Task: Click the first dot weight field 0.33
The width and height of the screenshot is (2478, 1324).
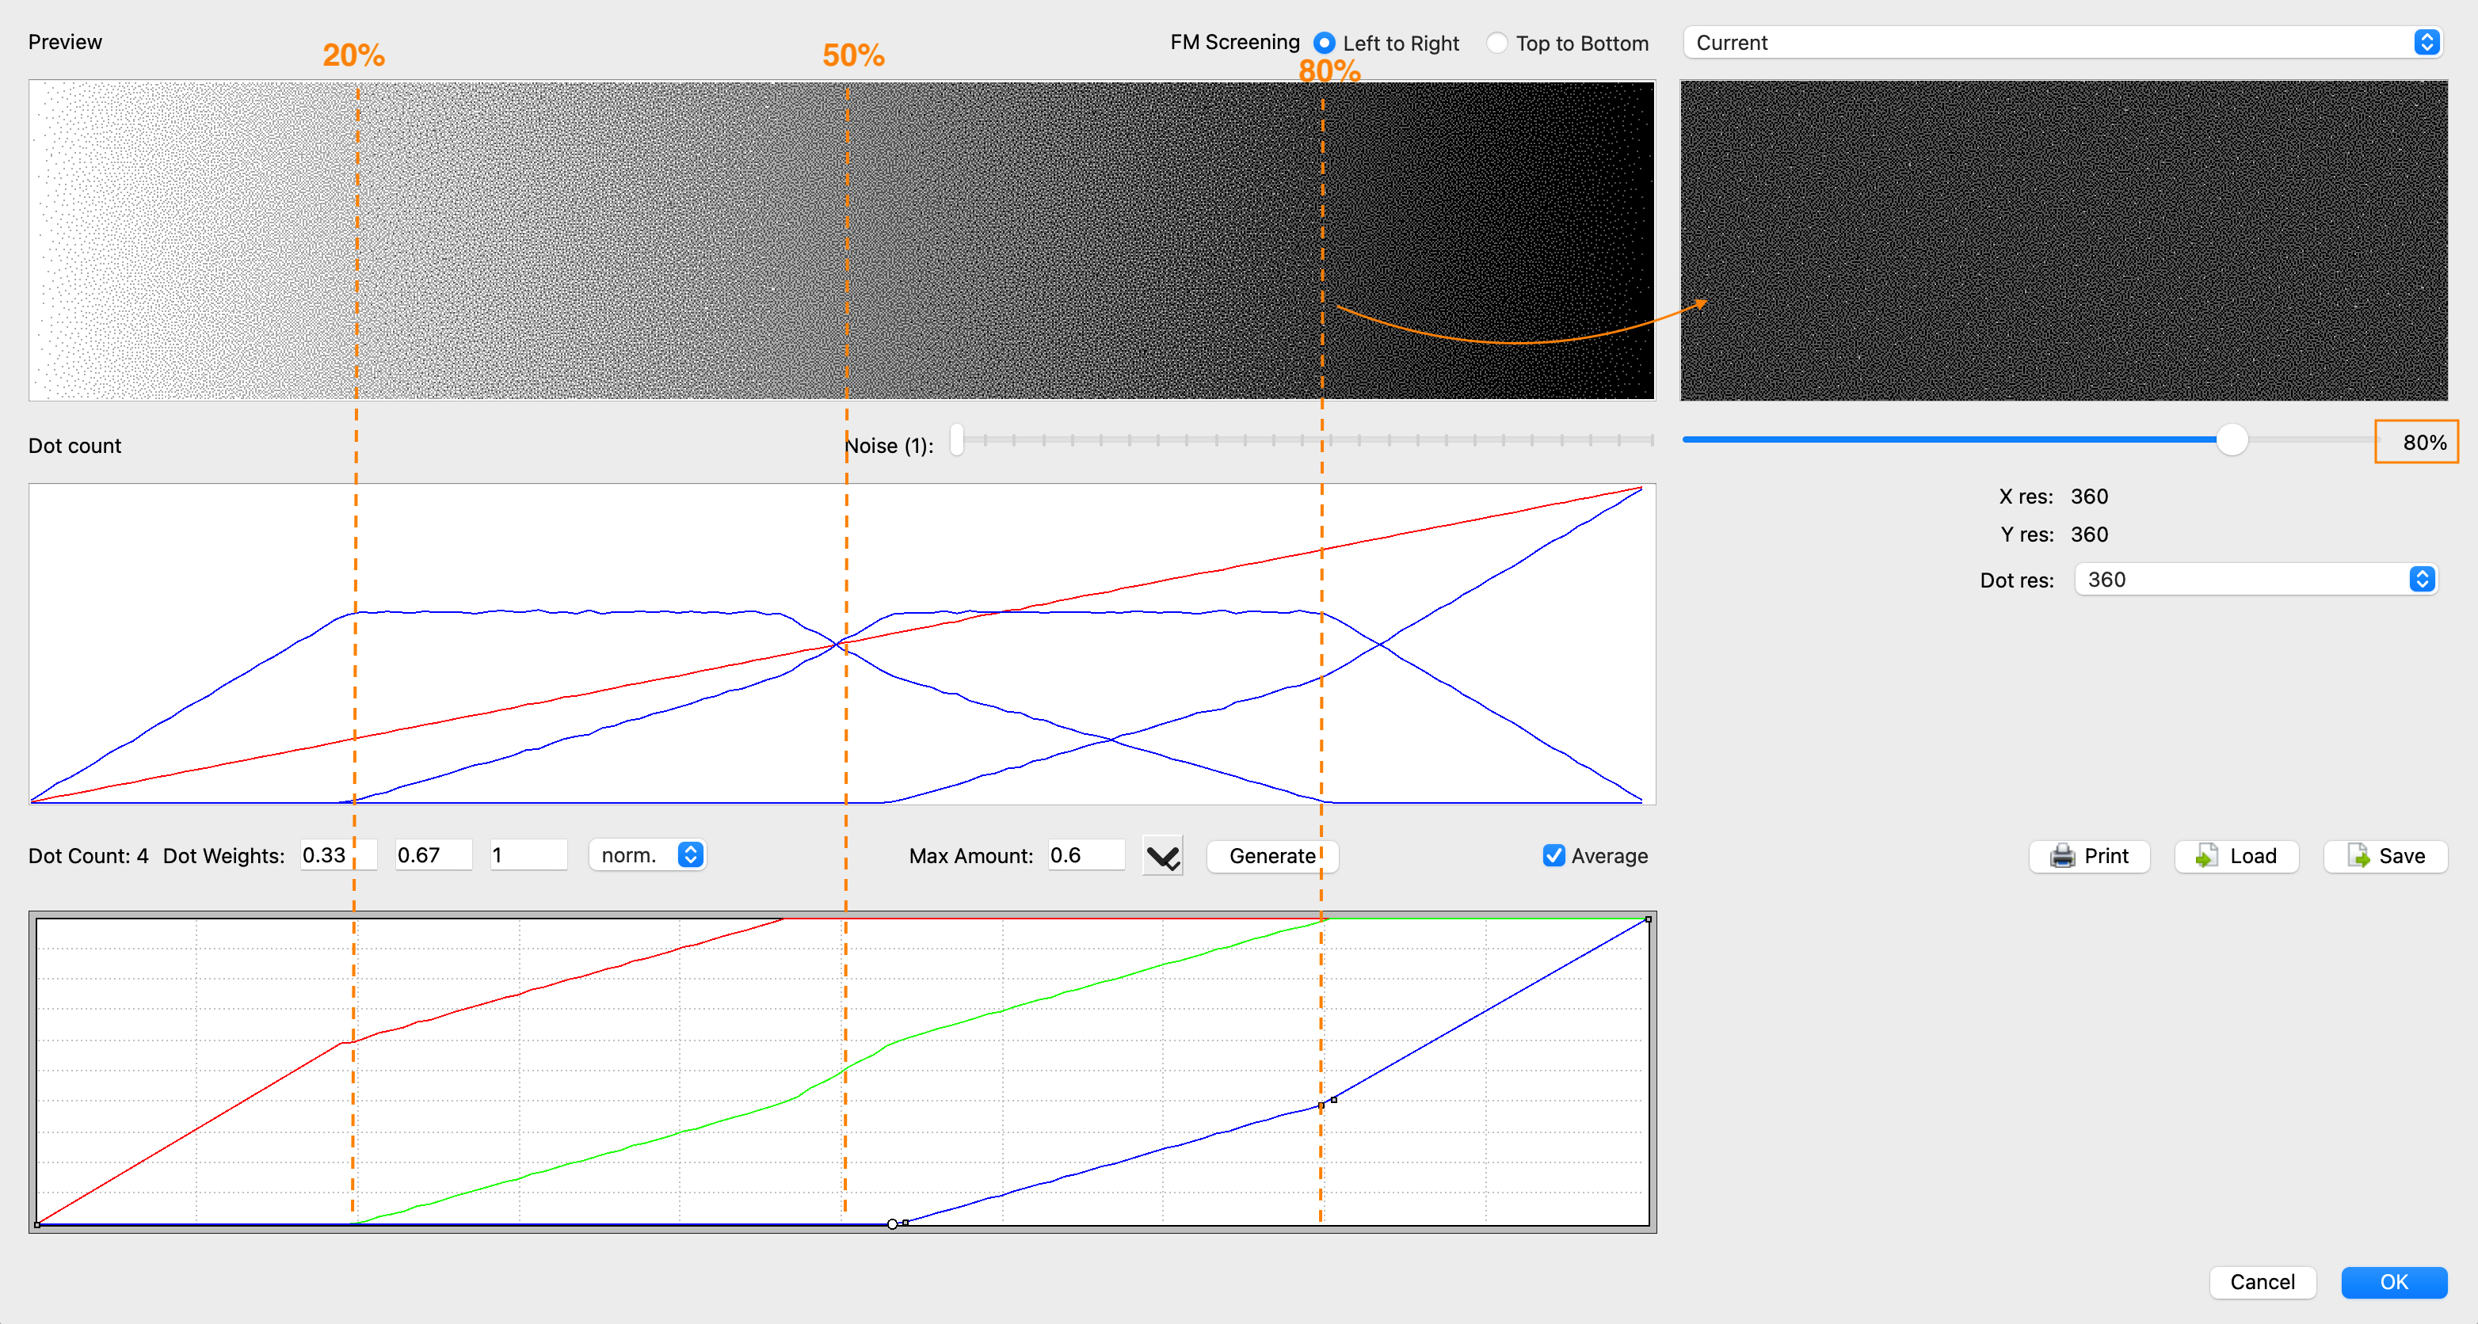Action: click(337, 854)
